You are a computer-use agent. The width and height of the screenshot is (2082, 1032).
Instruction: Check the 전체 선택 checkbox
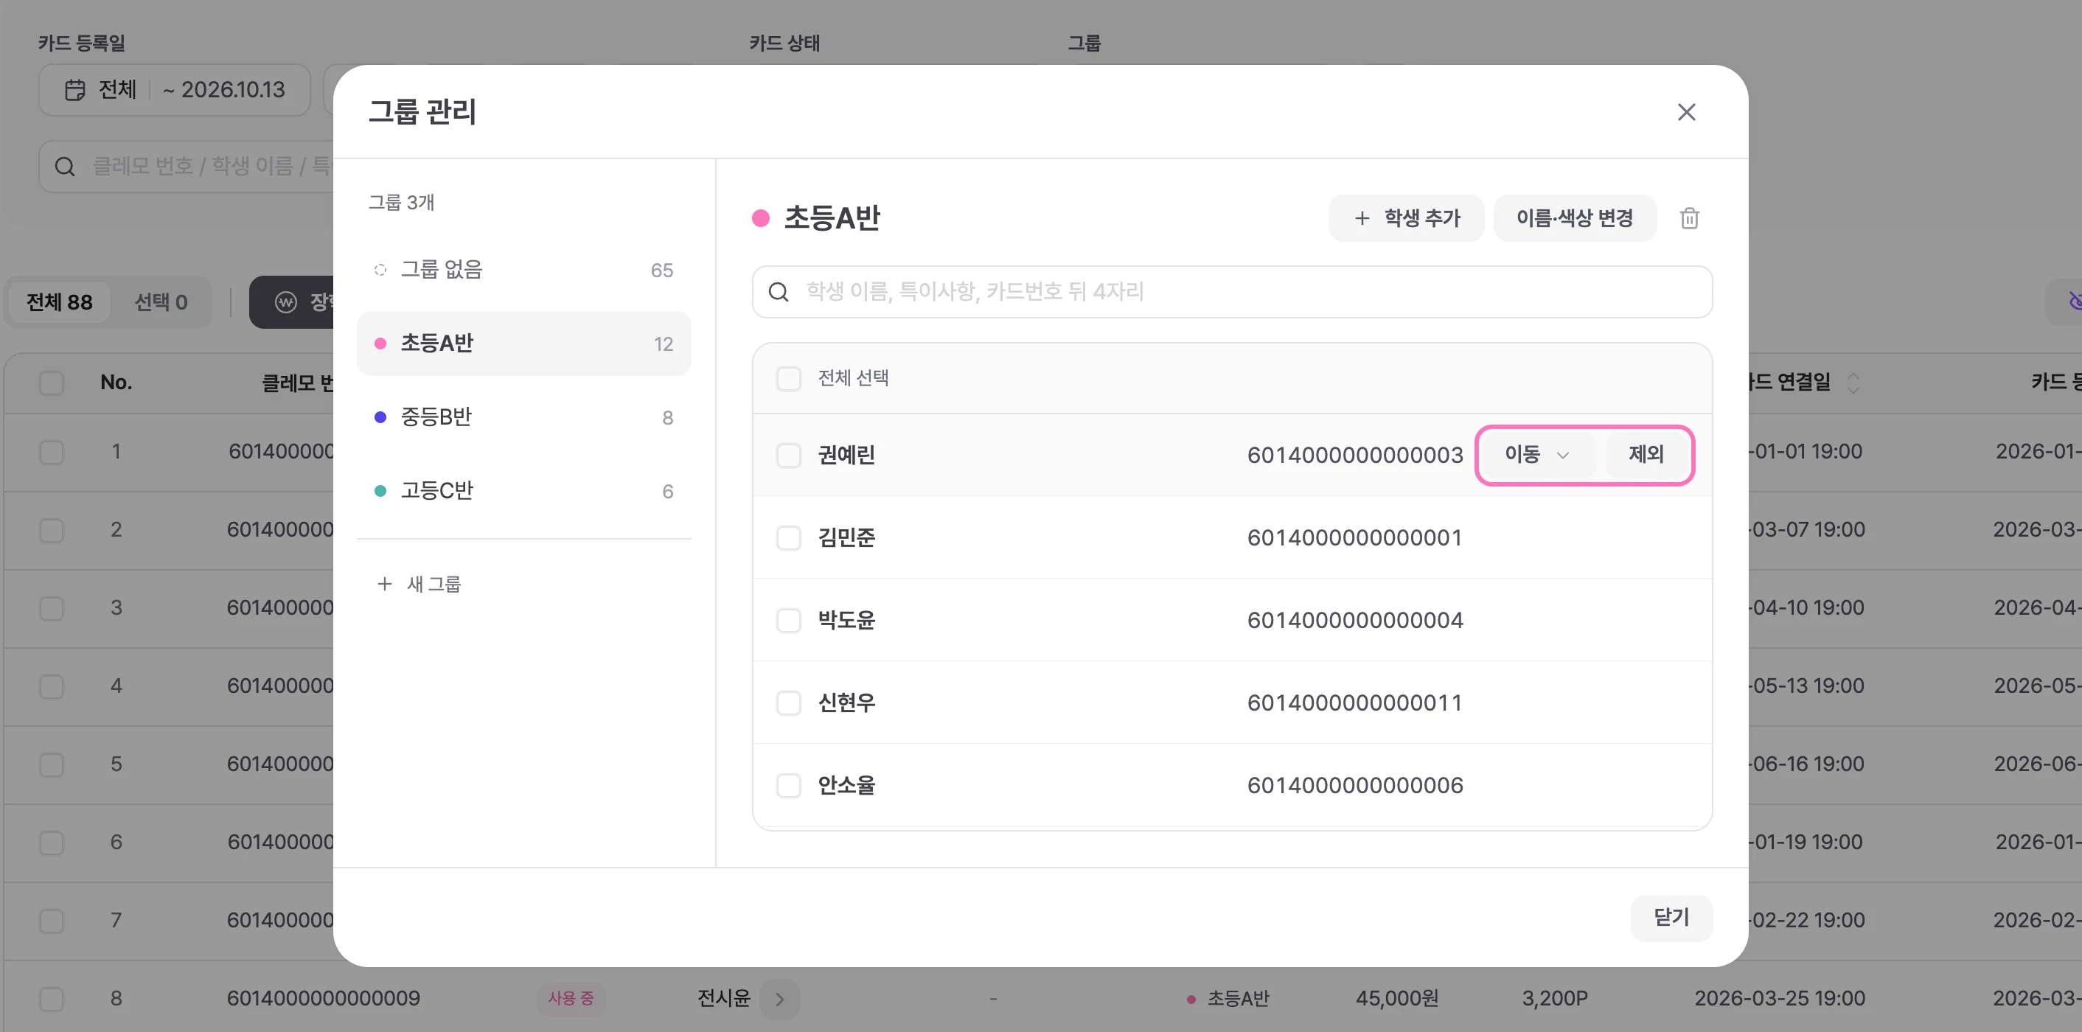click(788, 378)
